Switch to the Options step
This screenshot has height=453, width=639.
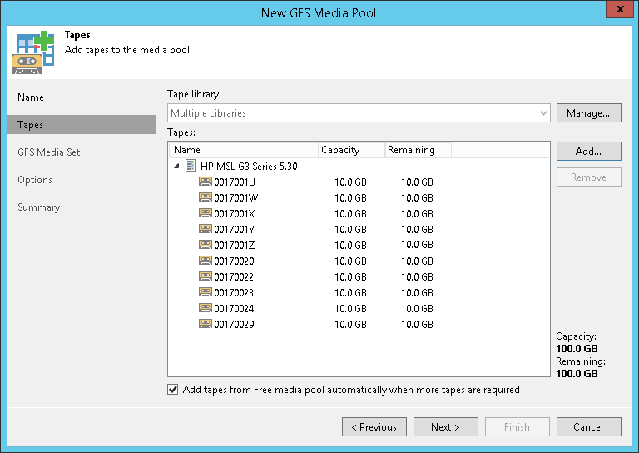[35, 180]
